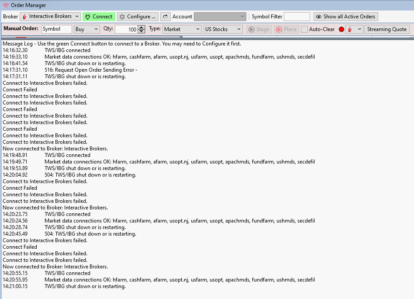Toggle Show all Active Orders
The width and height of the screenshot is (414, 299).
click(345, 17)
